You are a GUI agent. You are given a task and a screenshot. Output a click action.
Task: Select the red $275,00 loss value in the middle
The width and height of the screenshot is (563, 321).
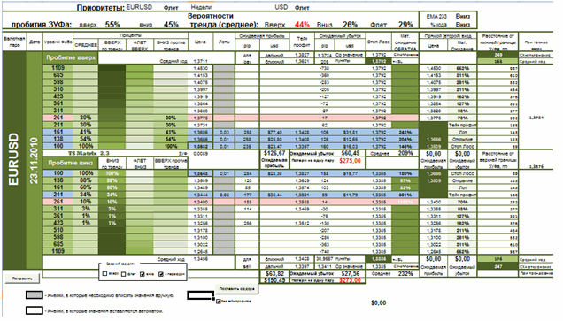point(350,161)
